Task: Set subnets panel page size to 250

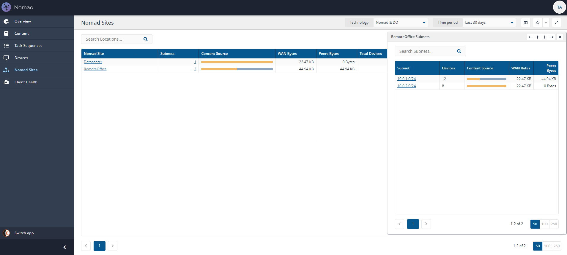Action: [554, 224]
